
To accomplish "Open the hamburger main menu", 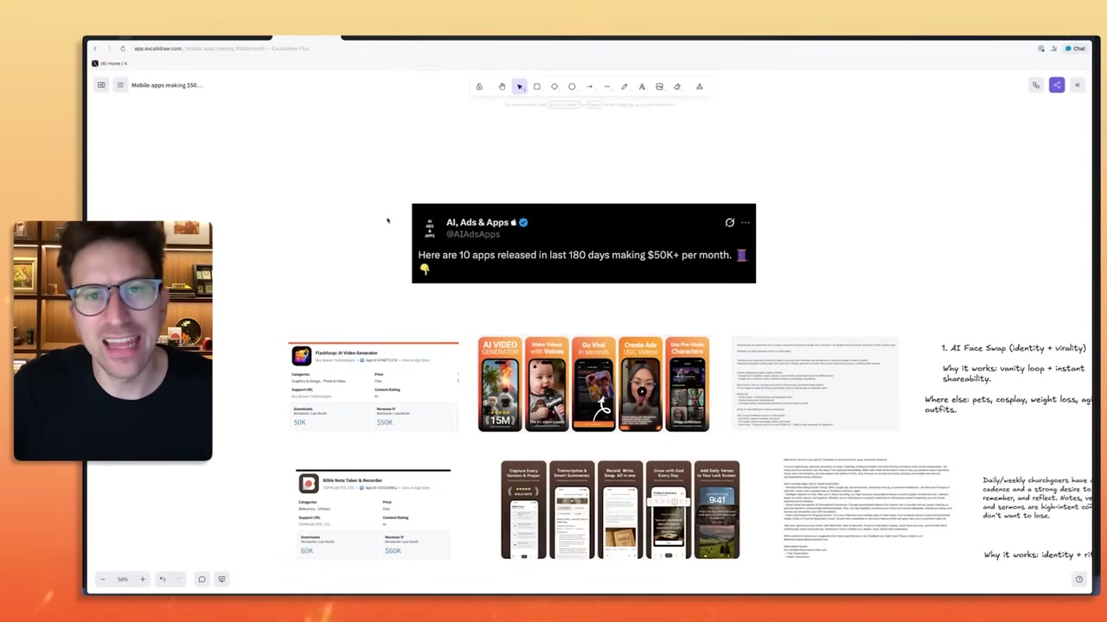I will tap(120, 85).
